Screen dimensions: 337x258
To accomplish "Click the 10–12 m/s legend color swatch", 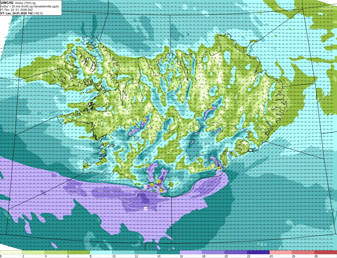I will pyautogui.click(x=123, y=252).
